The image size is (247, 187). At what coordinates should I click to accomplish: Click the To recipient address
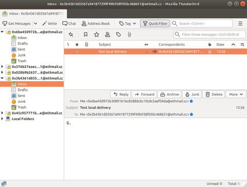[x=134, y=115]
